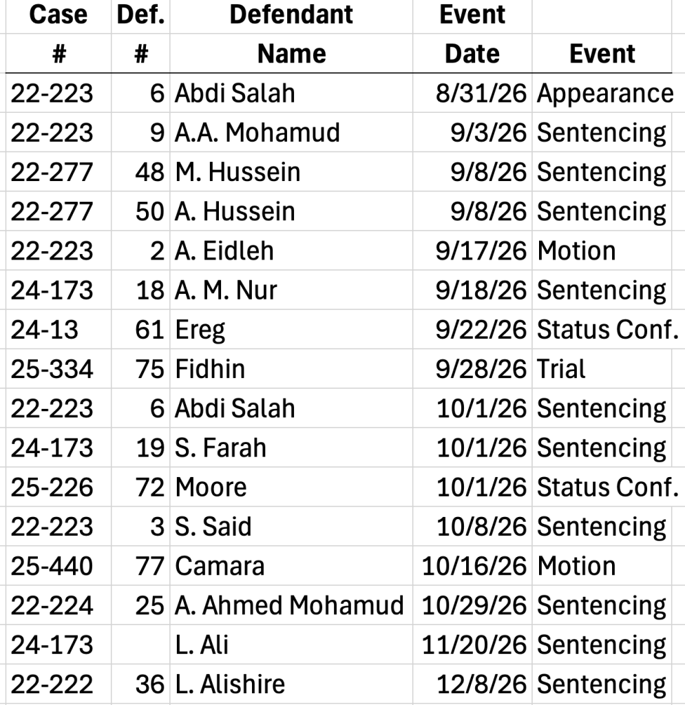Select the A. M. Nur name cell
This screenshot has width=685, height=705.
(x=291, y=290)
